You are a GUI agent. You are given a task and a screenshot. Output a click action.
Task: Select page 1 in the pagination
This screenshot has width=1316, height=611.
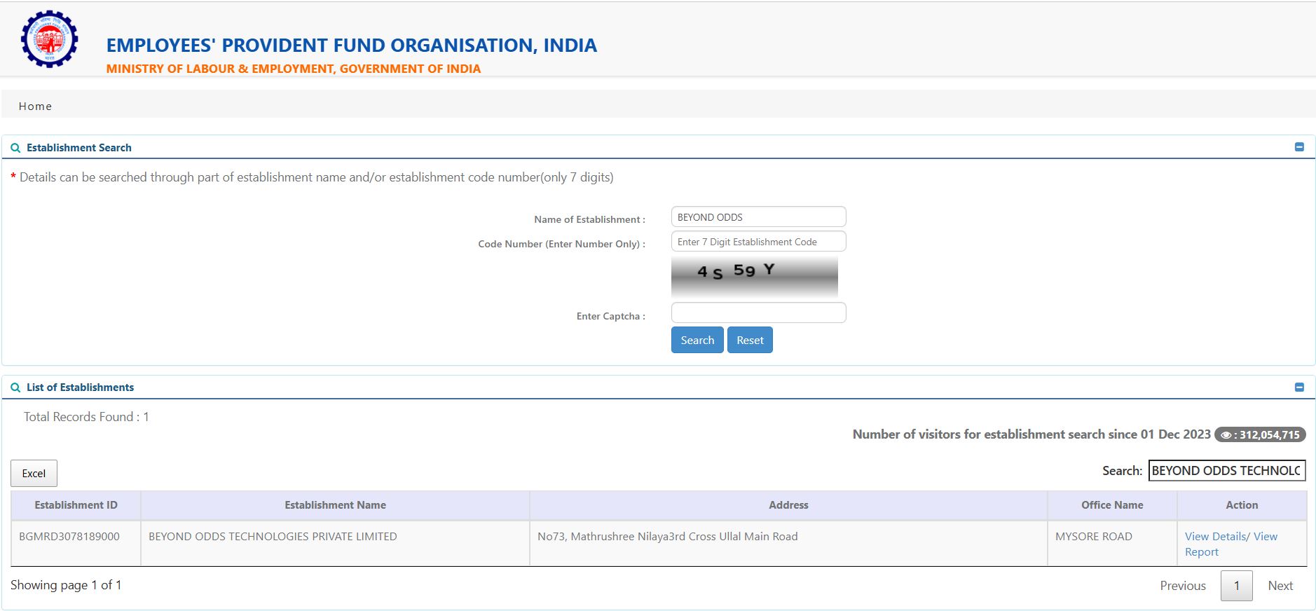point(1236,586)
